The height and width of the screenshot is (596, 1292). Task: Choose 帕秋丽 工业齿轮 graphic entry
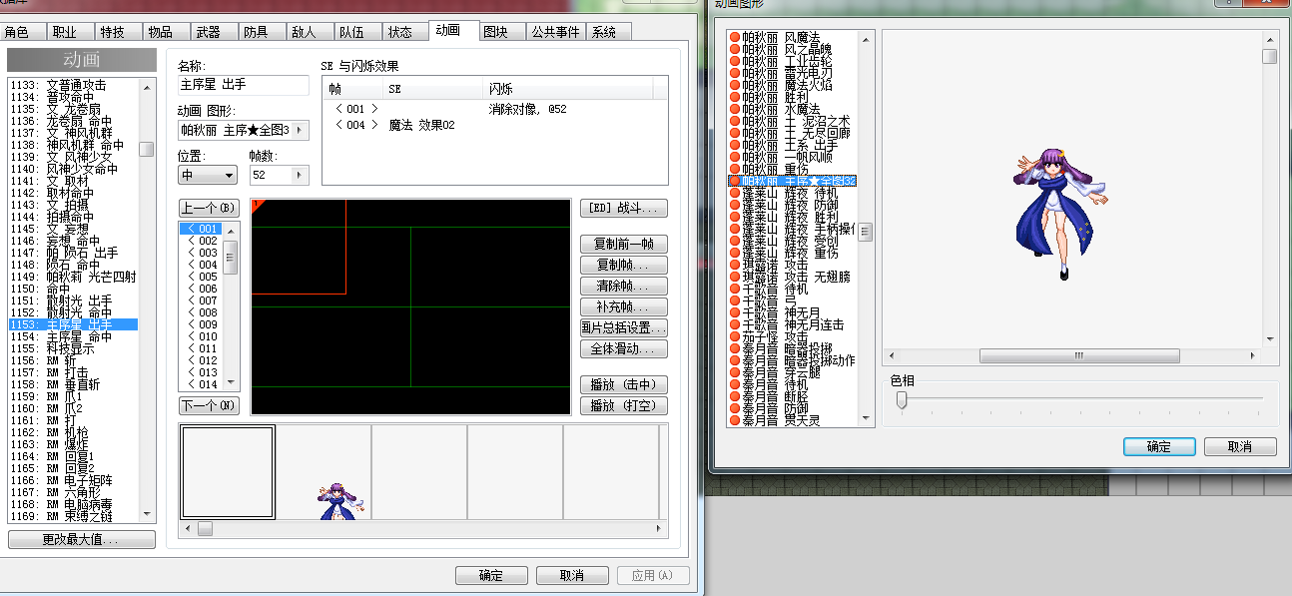[793, 61]
